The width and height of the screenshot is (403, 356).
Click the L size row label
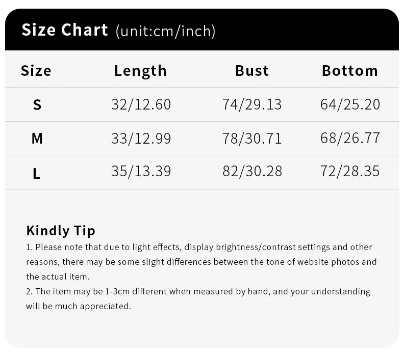[x=37, y=173]
